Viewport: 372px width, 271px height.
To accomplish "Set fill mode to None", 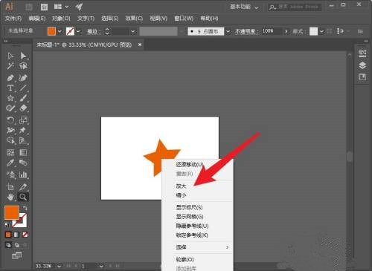I will coord(25,235).
